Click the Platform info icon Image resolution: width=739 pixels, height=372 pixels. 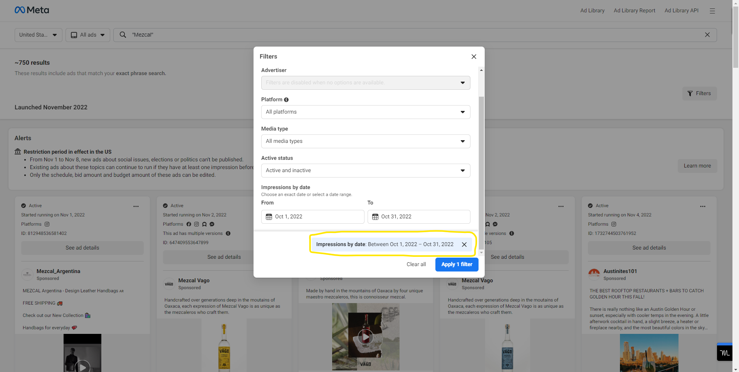(286, 100)
